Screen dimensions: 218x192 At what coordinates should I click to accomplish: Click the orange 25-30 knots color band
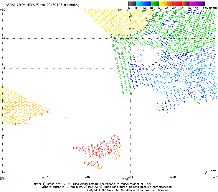(x=170, y=4)
